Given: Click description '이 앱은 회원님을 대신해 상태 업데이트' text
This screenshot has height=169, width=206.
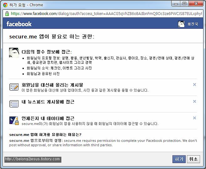Looking at the screenshot, I should (85, 90).
